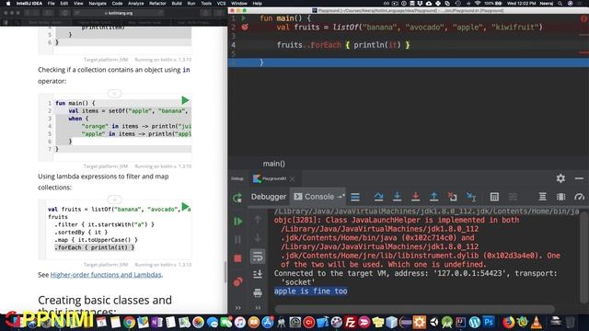Click up stack trace arrow in console
The width and height of the screenshot is (589, 331).
pyautogui.click(x=258, y=219)
